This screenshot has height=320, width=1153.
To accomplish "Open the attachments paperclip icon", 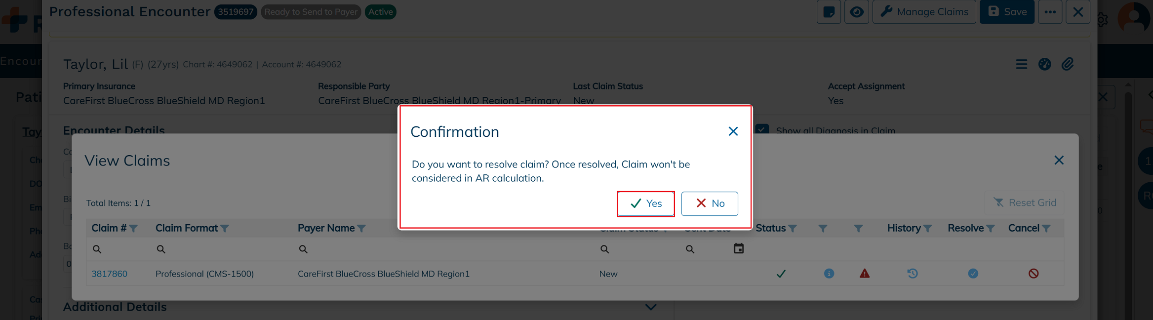I will pyautogui.click(x=1068, y=64).
